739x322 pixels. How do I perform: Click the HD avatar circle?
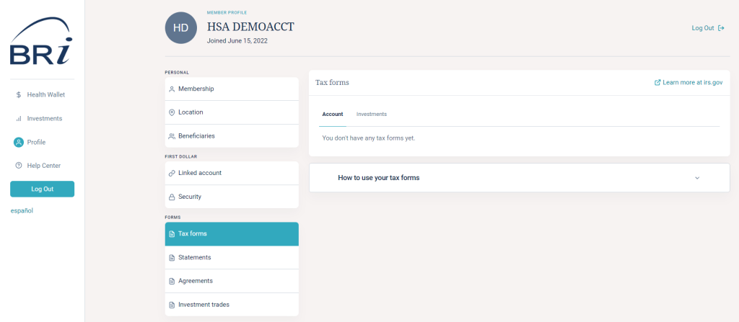point(181,27)
